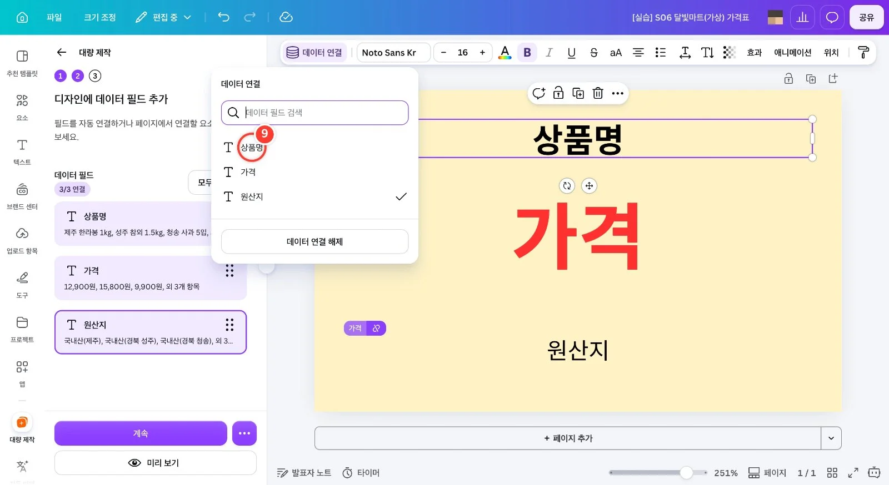The image size is (889, 485).
Task: Select 원산지 in data connection list
Action: click(x=314, y=196)
